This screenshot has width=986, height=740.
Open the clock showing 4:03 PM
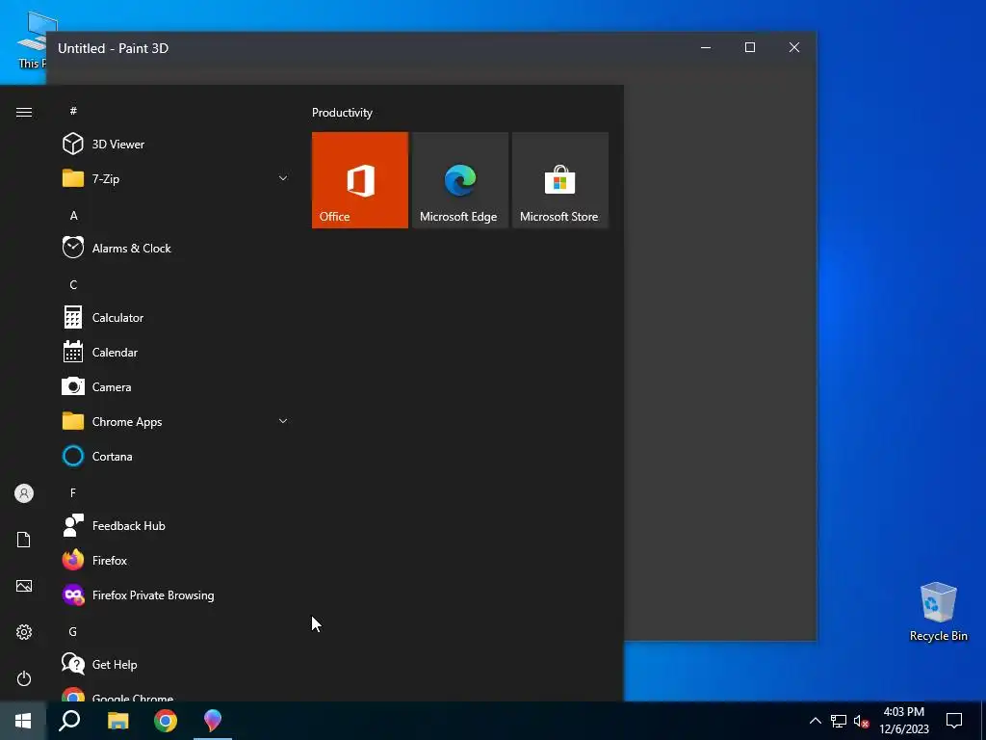click(x=903, y=721)
